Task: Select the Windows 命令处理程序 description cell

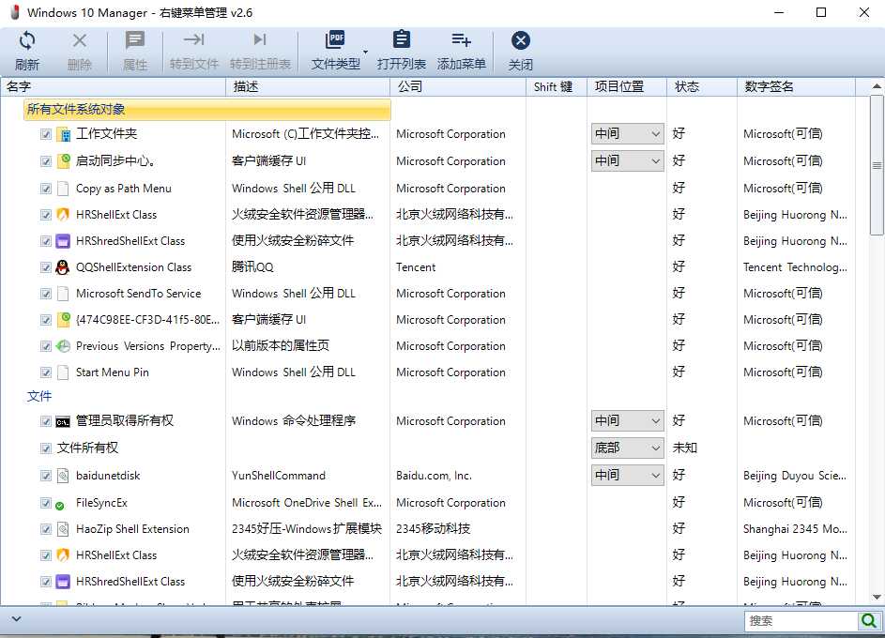Action: coord(294,421)
